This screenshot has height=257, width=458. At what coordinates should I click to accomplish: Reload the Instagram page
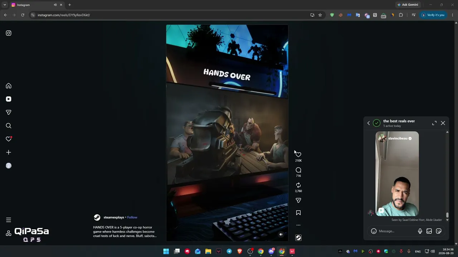tap(23, 15)
